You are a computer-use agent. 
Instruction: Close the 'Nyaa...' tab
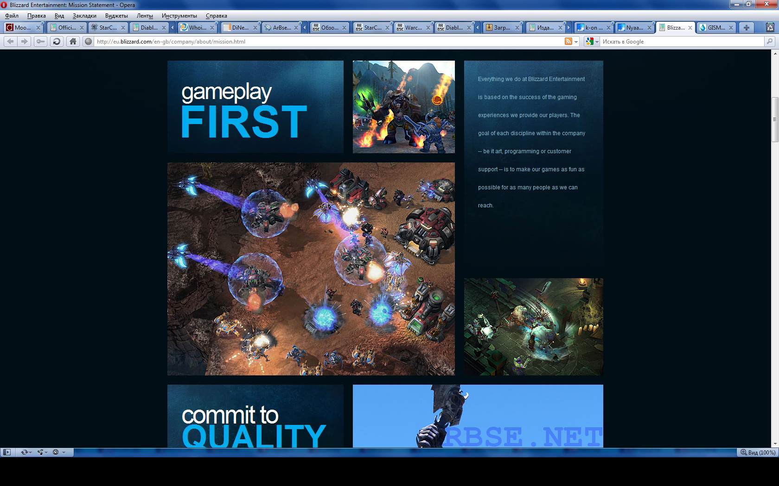pos(649,28)
